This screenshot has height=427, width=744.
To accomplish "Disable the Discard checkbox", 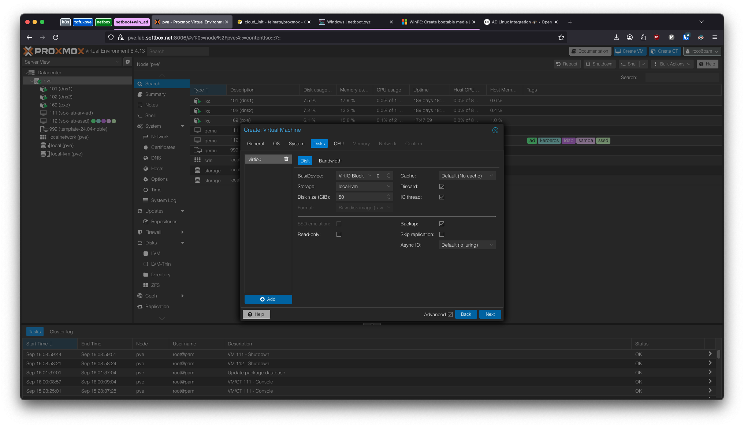I will point(442,186).
